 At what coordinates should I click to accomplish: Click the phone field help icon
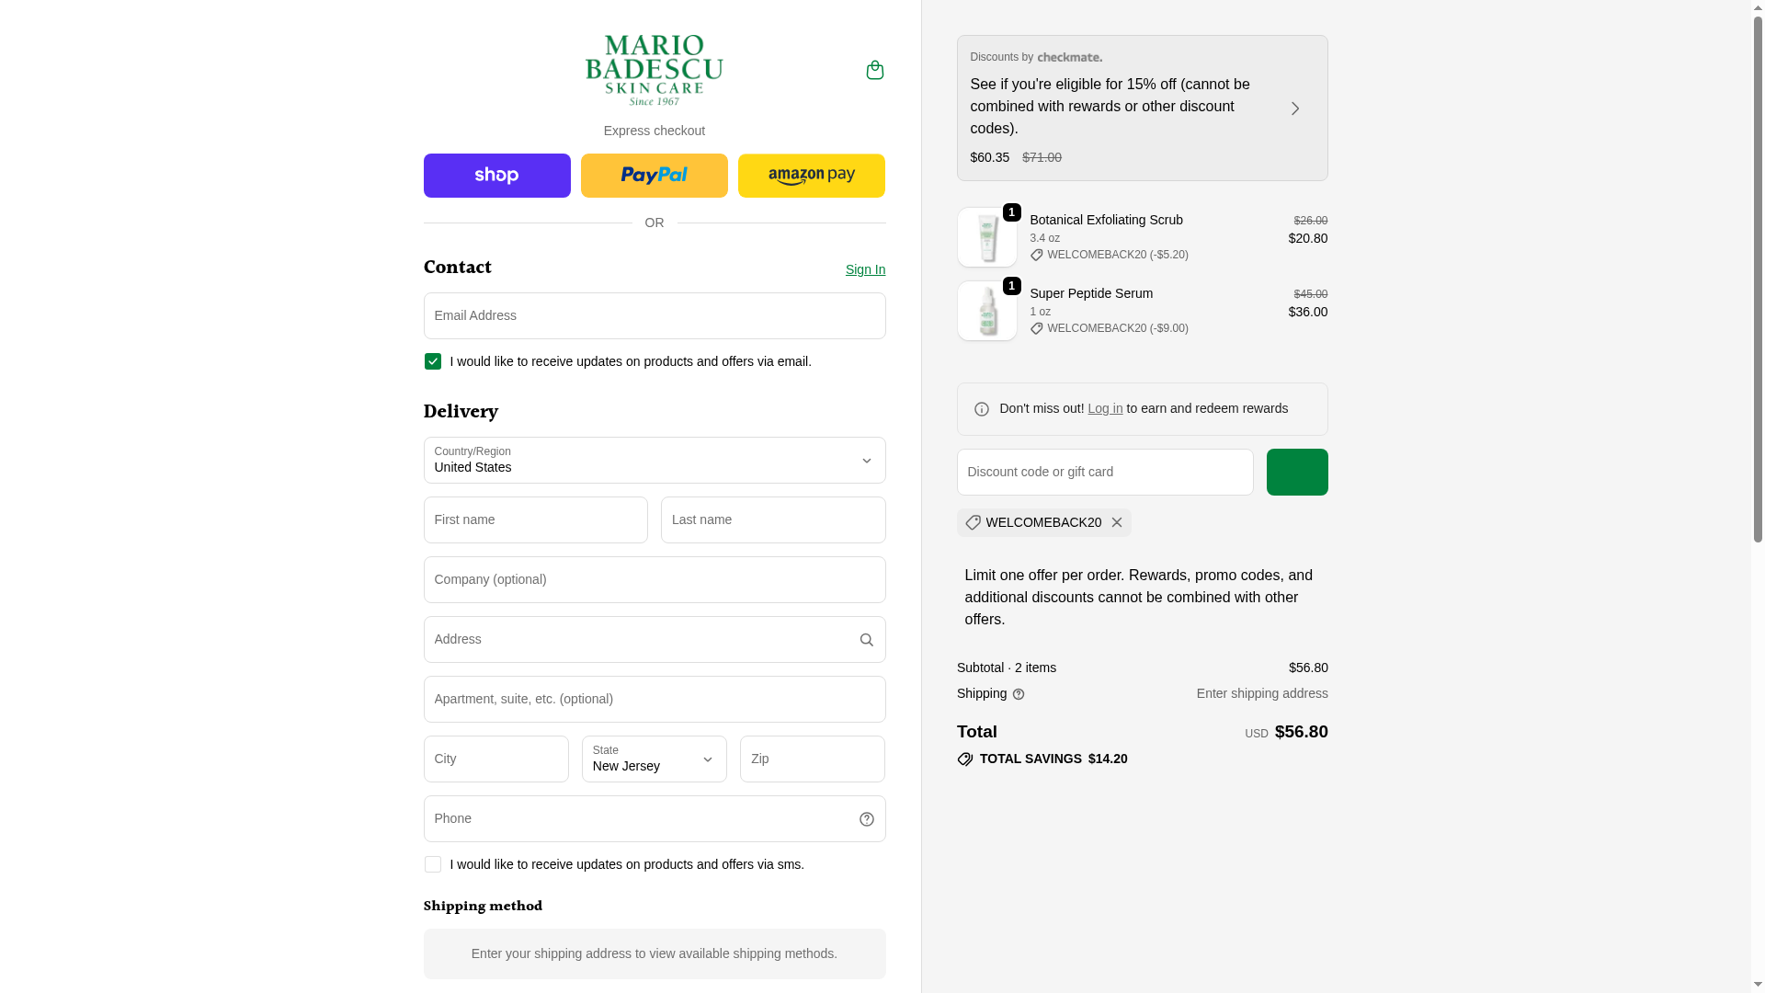pyautogui.click(x=866, y=819)
